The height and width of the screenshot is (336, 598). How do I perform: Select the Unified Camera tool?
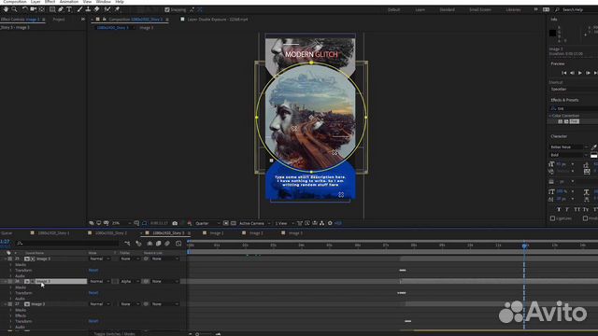pyautogui.click(x=34, y=9)
